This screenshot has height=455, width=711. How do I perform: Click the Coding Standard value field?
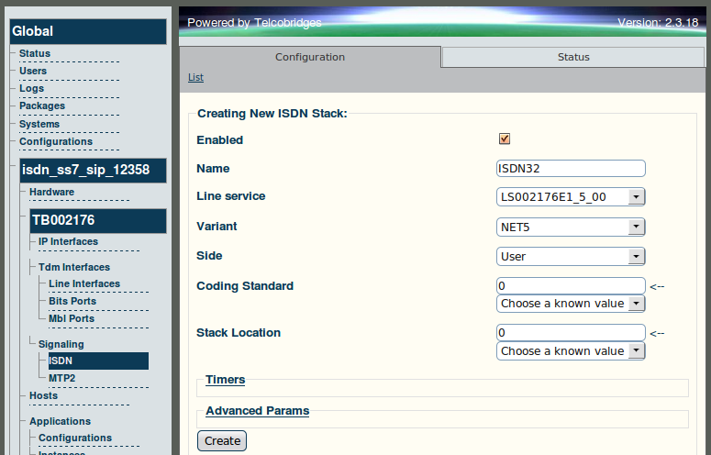(x=571, y=285)
